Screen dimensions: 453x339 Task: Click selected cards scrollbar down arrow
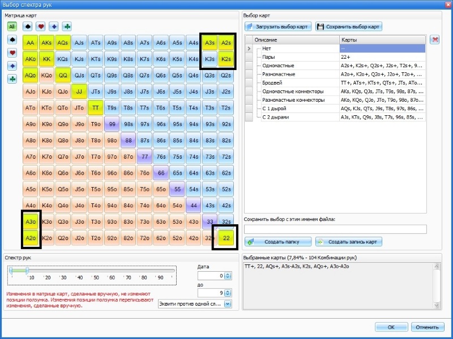tap(437, 306)
